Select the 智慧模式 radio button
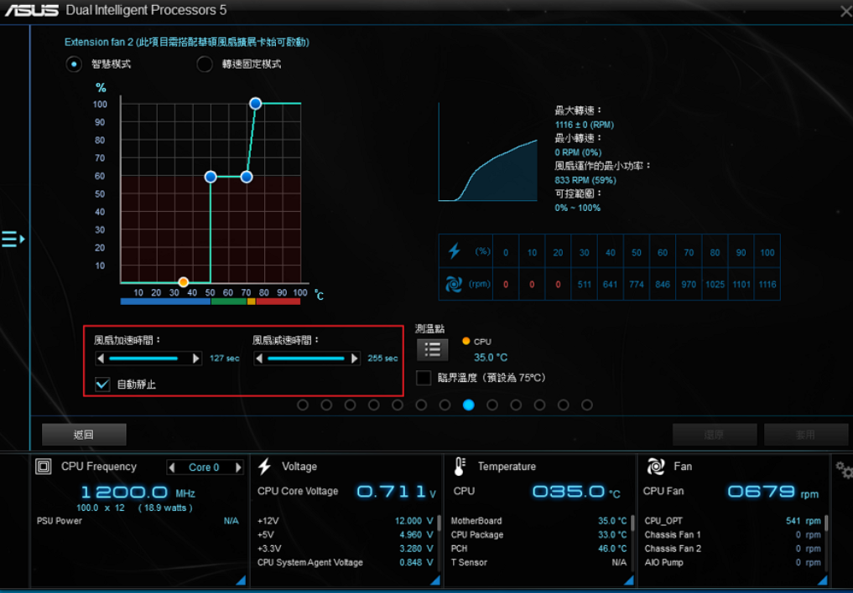Viewport: 853px width, 593px height. coord(75,64)
